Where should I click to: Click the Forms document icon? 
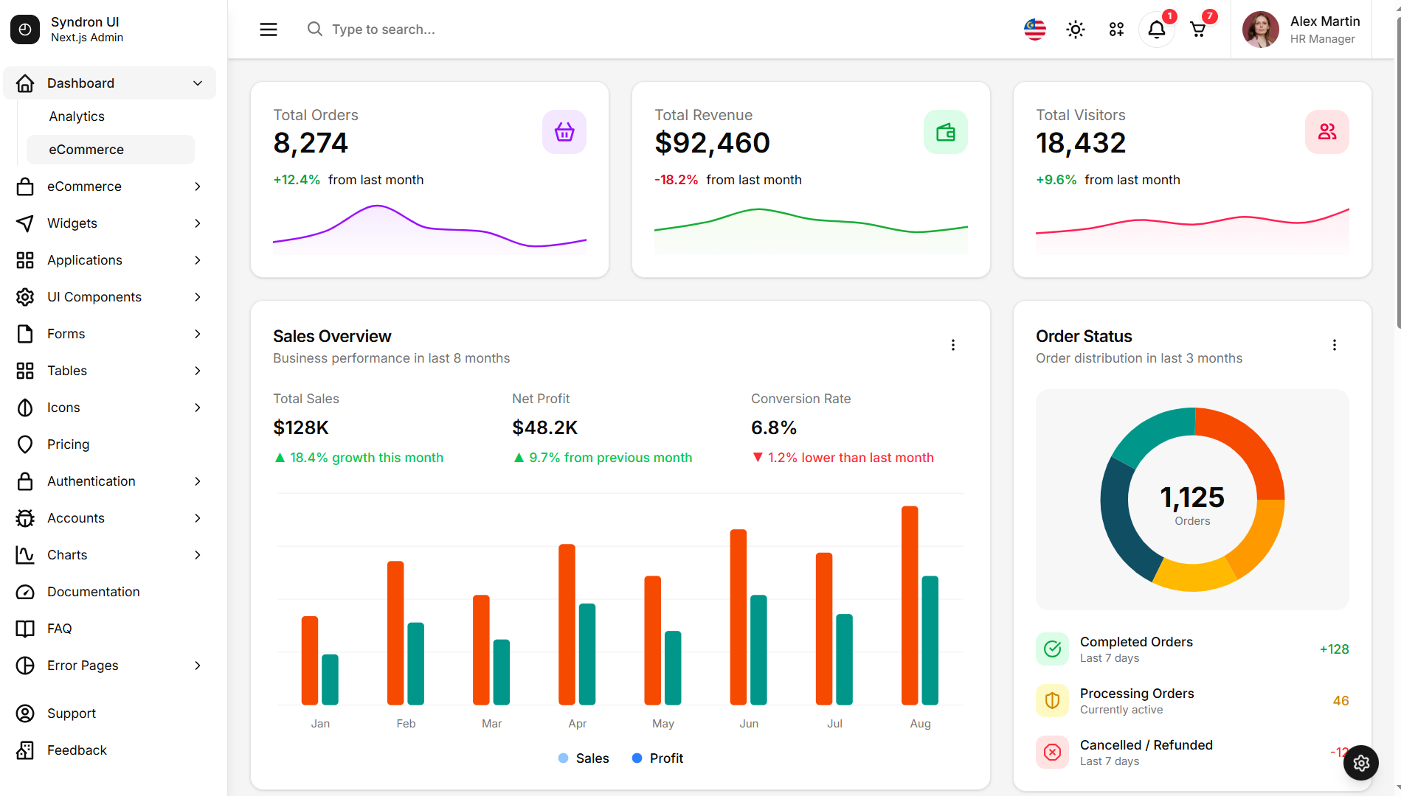(x=25, y=334)
